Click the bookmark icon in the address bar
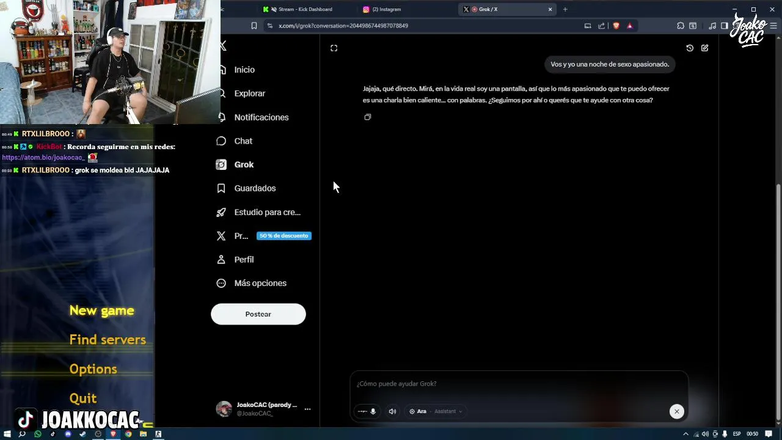This screenshot has width=782, height=440. pyautogui.click(x=254, y=26)
